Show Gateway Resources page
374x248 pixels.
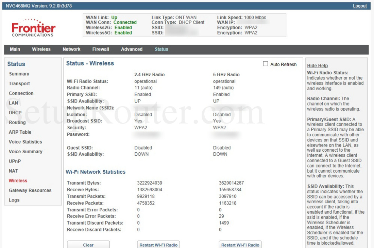tap(30, 191)
